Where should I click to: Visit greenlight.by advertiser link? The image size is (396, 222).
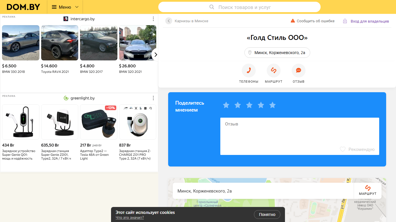(83, 98)
